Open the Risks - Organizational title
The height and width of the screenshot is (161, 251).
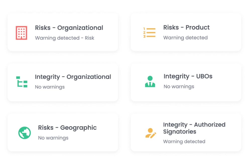[x=69, y=28]
